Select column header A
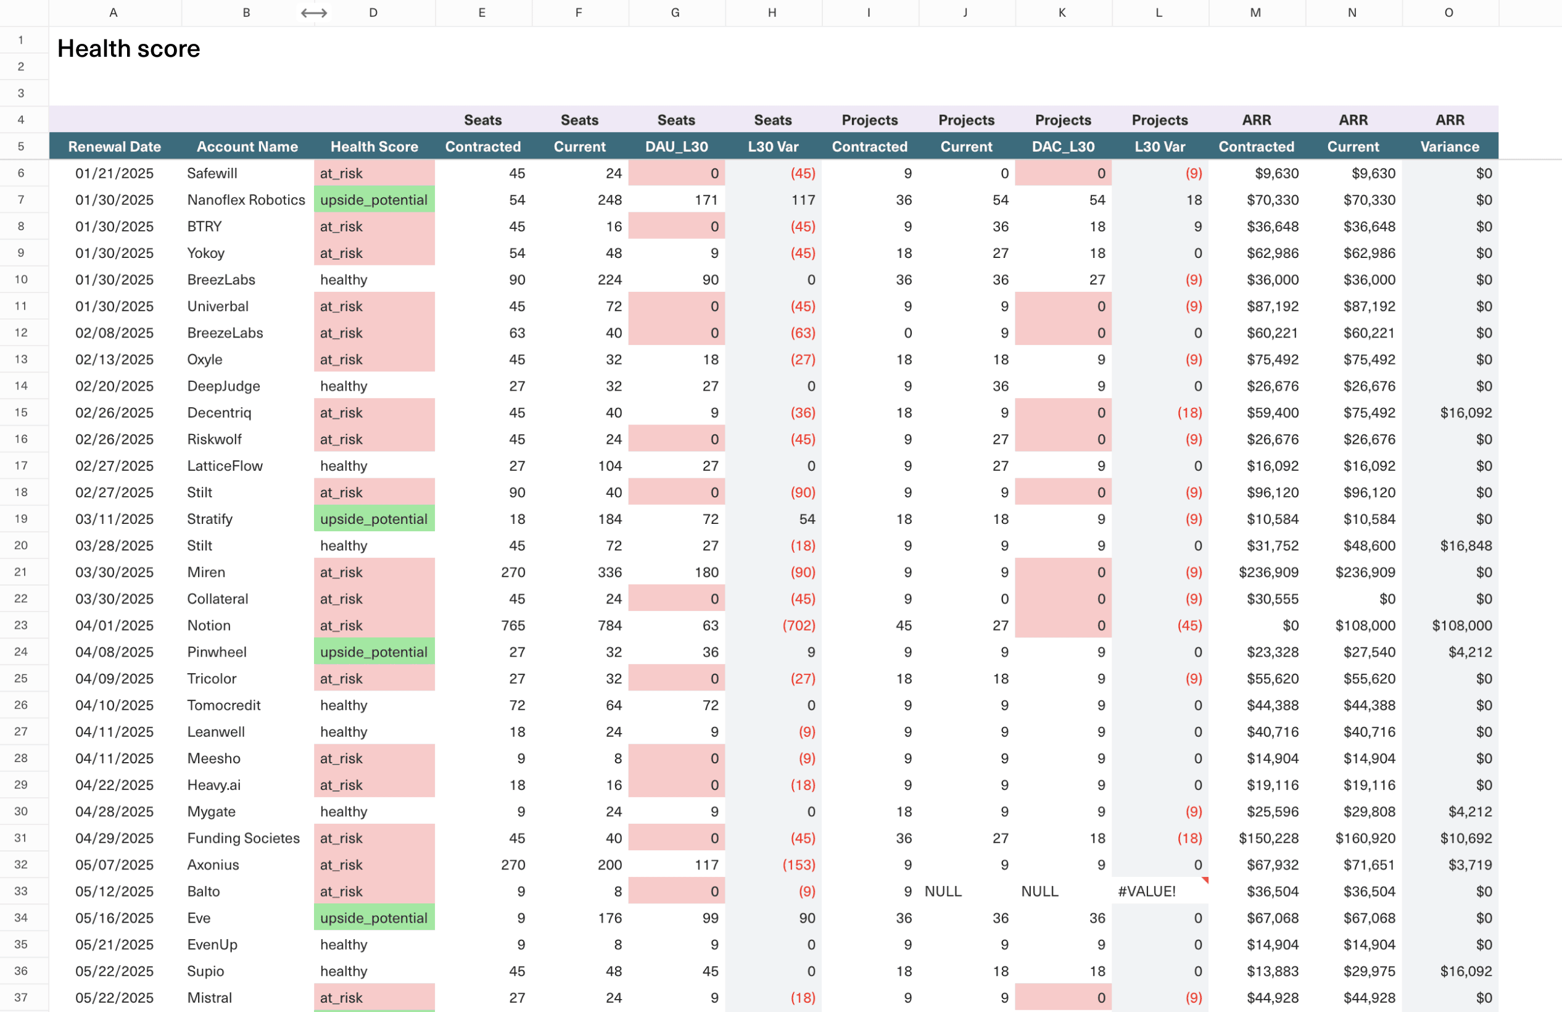 point(113,12)
